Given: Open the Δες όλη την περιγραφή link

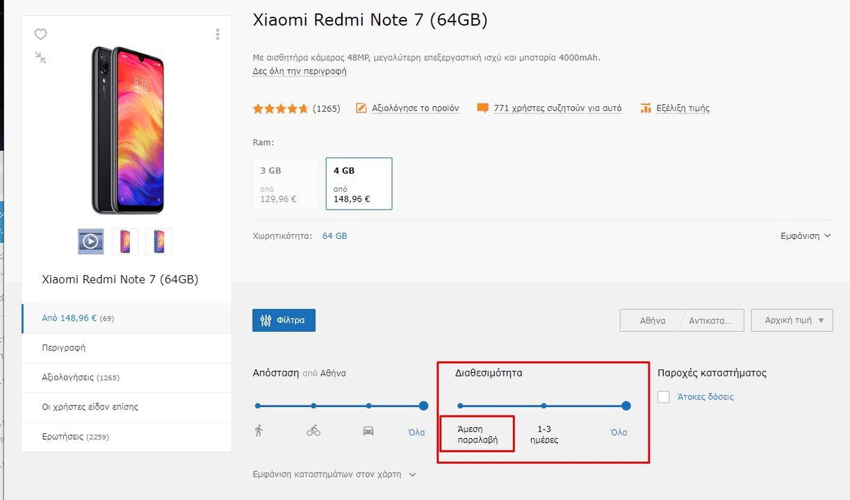Looking at the screenshot, I should coord(300,71).
